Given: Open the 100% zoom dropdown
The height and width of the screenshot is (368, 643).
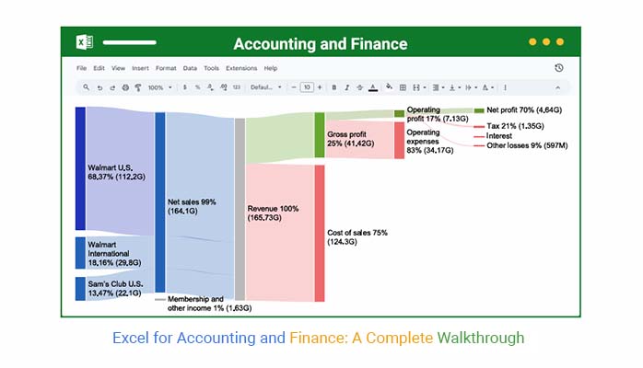Looking at the screenshot, I should click(159, 87).
